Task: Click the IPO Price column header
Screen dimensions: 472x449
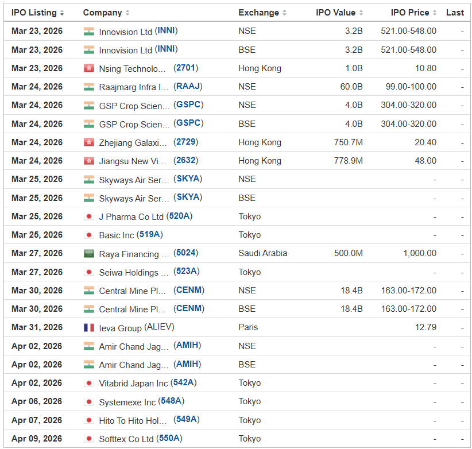Action: [410, 13]
